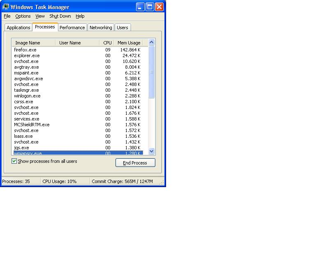Open the View menu
The image size is (312, 271).
pyautogui.click(x=40, y=16)
